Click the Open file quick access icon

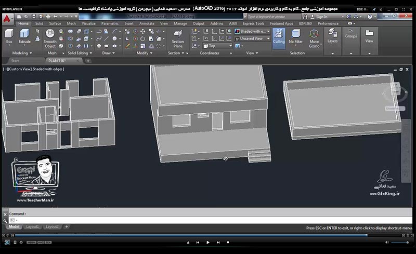point(27,17)
